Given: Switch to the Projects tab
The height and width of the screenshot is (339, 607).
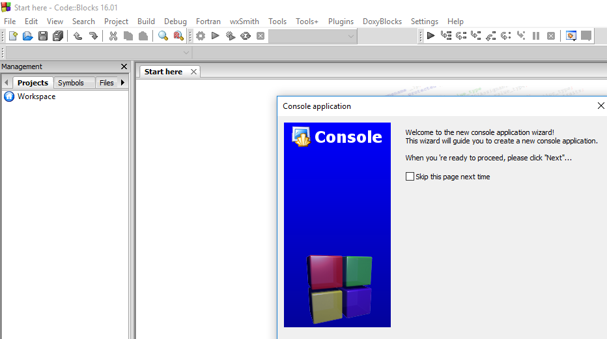Looking at the screenshot, I should tap(33, 83).
